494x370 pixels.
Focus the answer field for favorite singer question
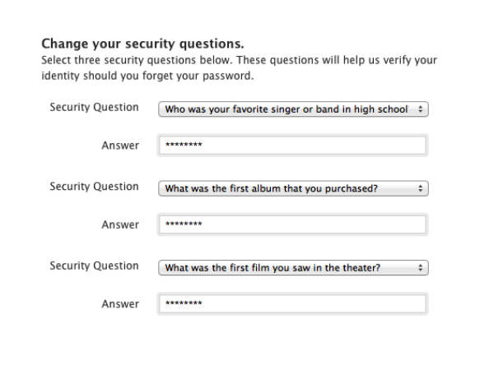coord(313,146)
